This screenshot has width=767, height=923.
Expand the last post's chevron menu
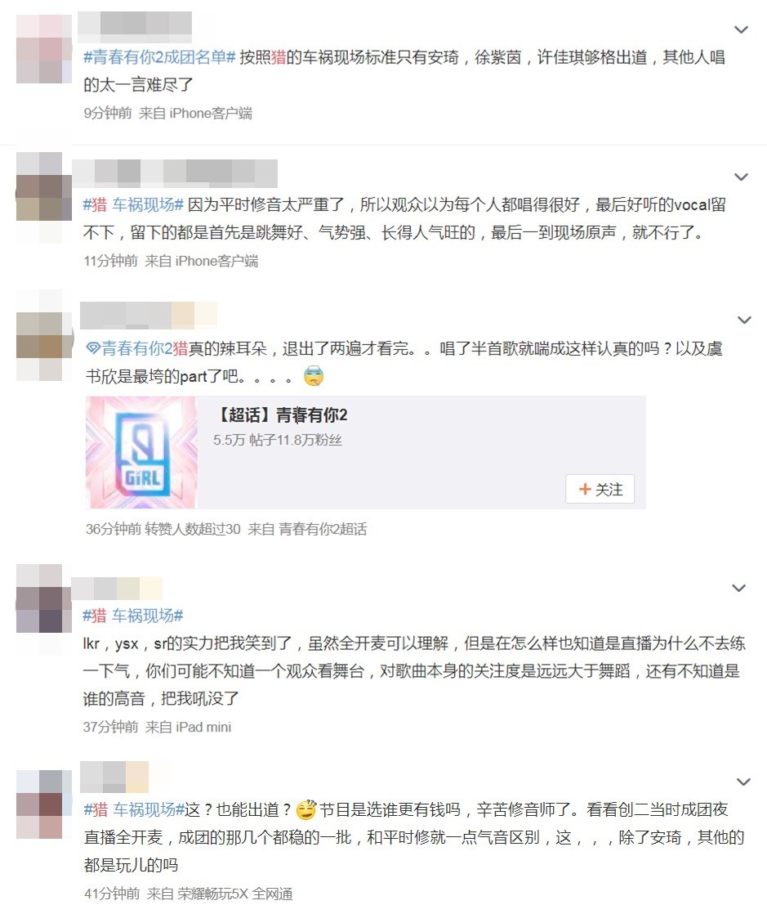click(x=743, y=782)
